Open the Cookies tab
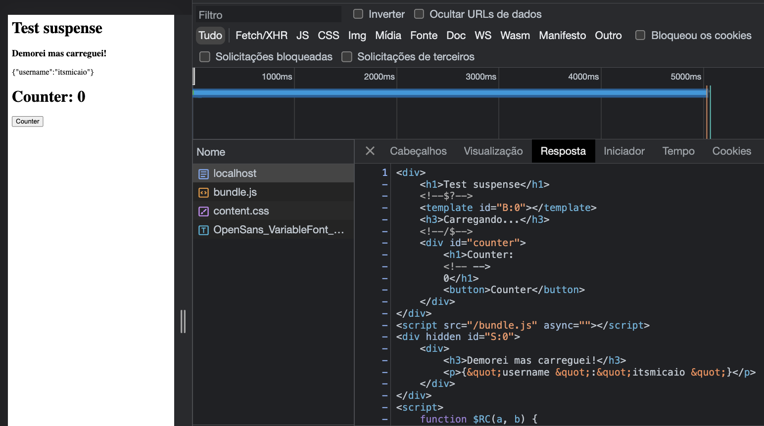 pos(732,151)
